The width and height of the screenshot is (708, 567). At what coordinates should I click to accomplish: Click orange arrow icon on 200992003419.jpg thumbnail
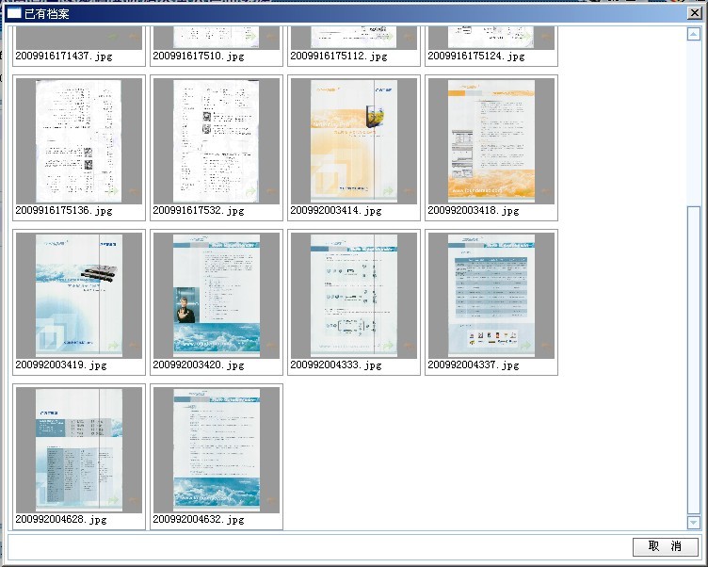coord(135,346)
